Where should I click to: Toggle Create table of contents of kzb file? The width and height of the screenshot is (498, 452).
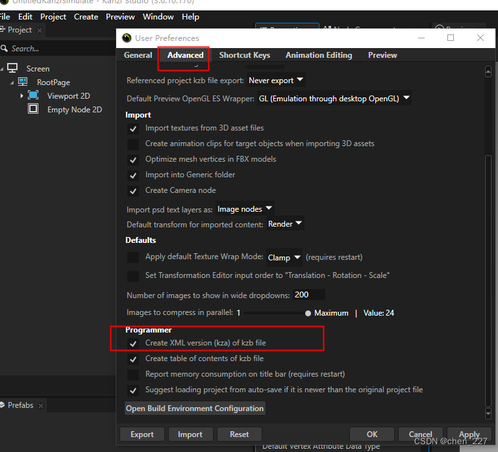[133, 359]
